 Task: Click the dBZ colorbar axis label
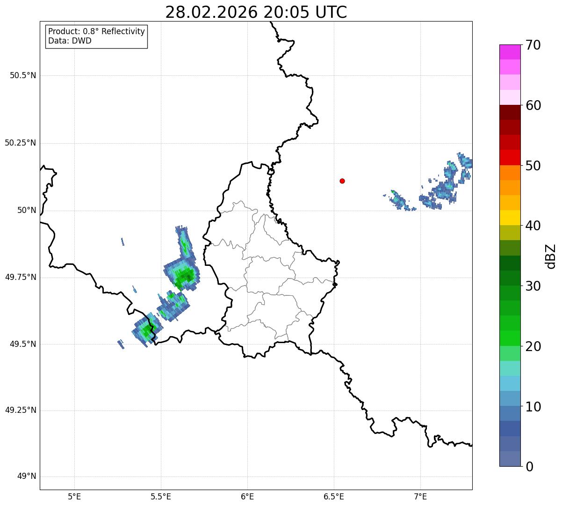point(551,256)
